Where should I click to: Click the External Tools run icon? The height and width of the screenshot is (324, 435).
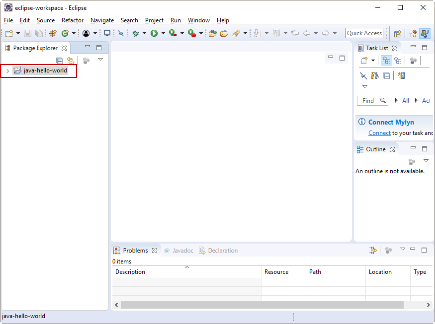192,34
